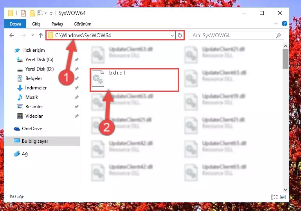Open Belgeler folder in sidebar
The image size is (301, 211).
[x=34, y=78]
